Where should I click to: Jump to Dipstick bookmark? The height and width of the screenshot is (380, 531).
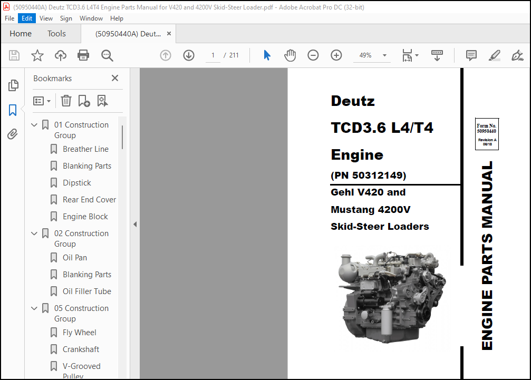77,183
